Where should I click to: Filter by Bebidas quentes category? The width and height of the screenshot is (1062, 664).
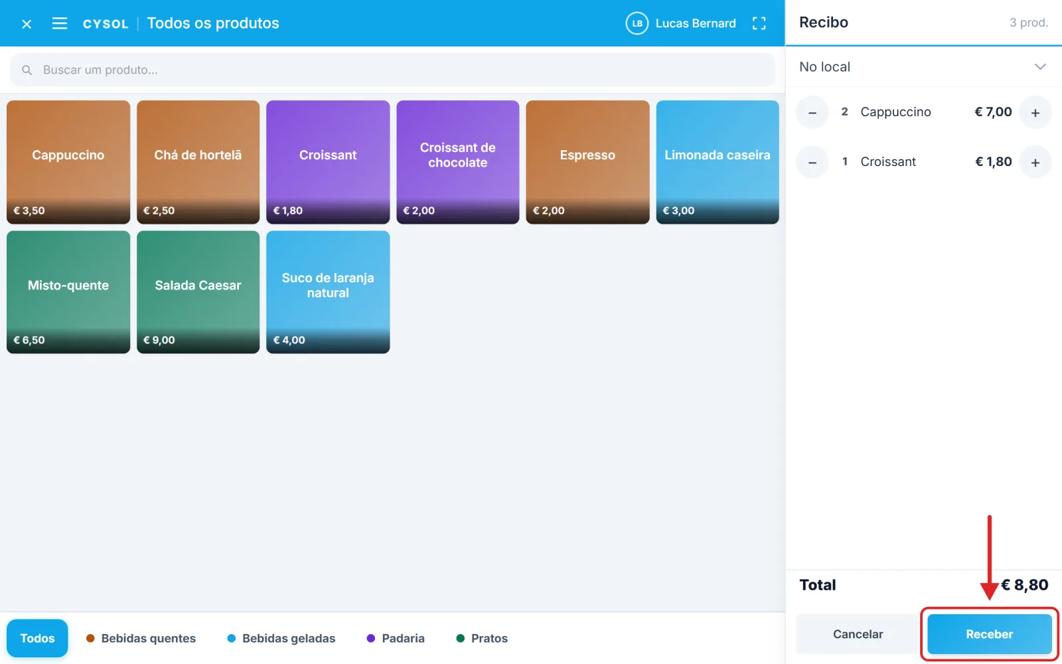pyautogui.click(x=141, y=638)
